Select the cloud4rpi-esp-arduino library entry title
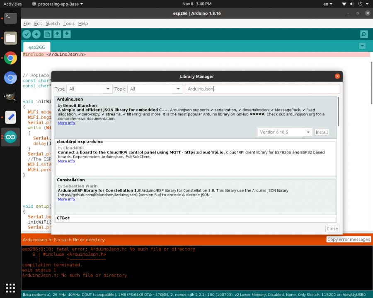The height and width of the screenshot is (298, 373). click(x=80, y=142)
